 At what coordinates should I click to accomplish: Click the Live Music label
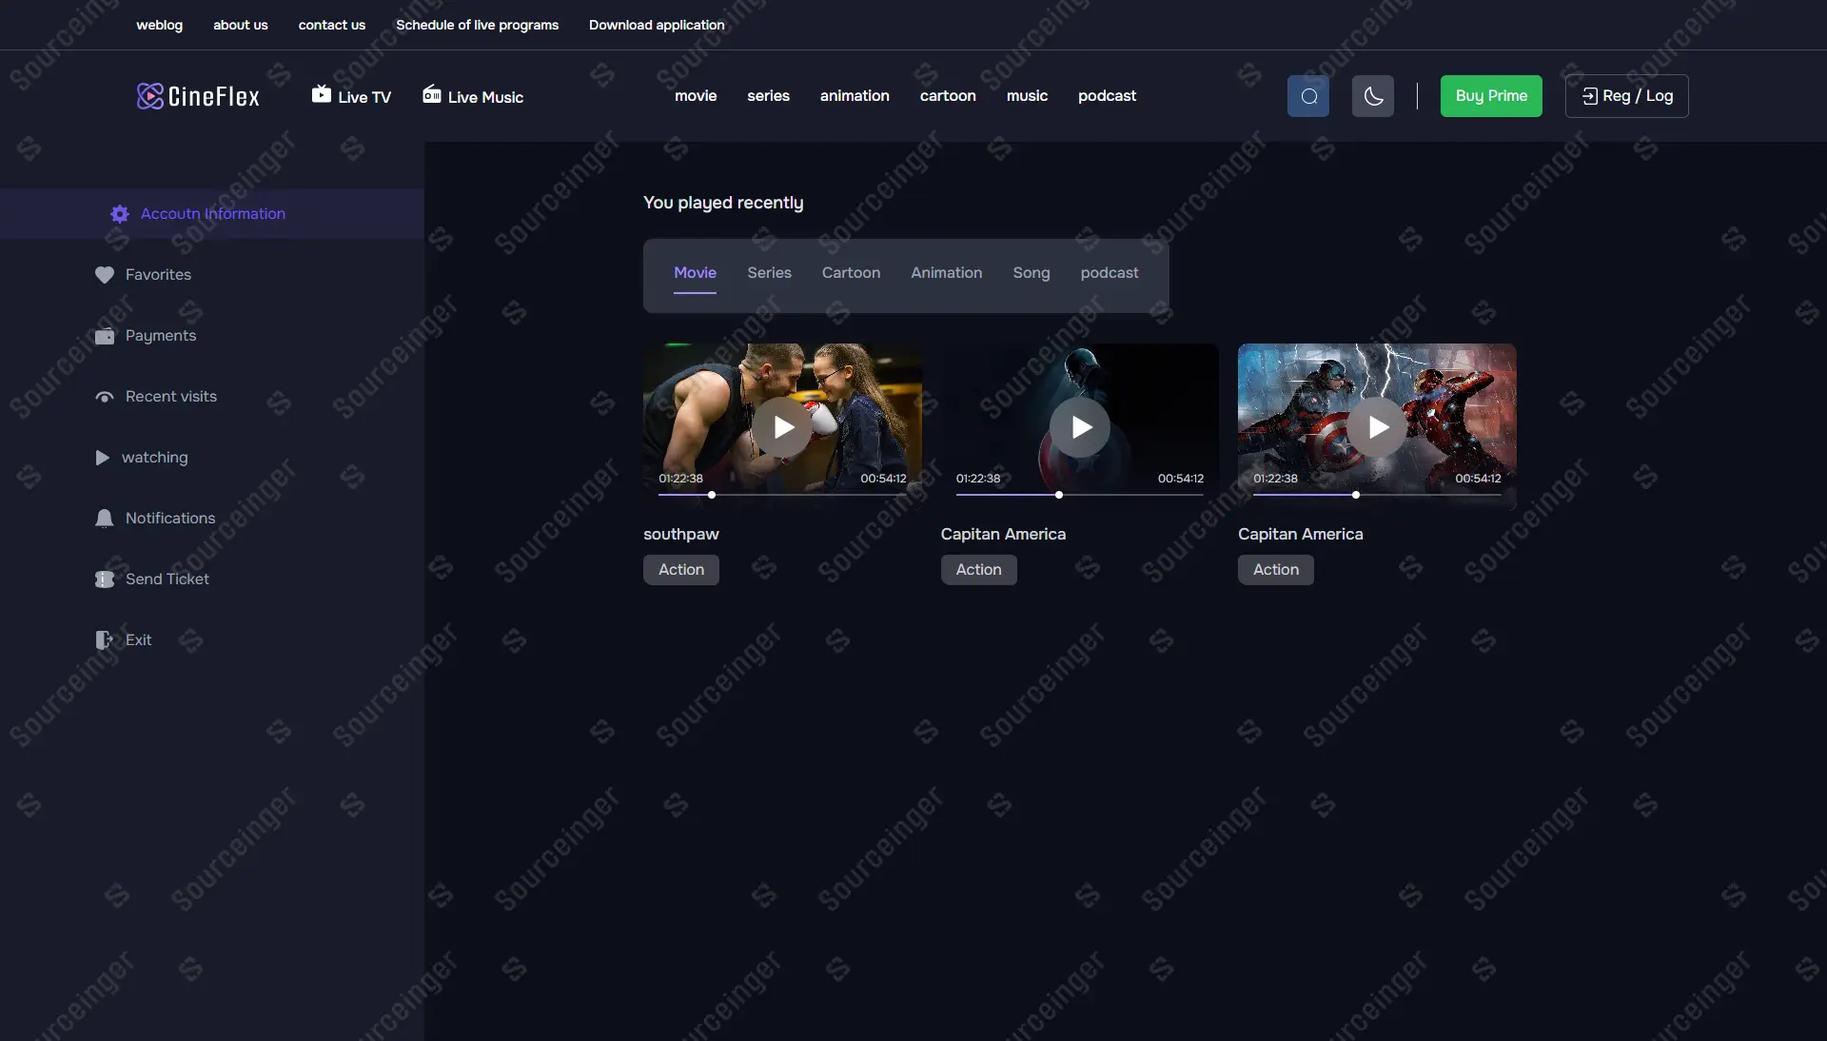(485, 97)
